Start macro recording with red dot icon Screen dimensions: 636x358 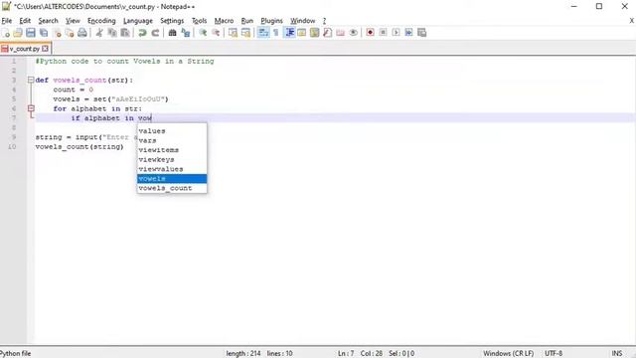pos(370,33)
